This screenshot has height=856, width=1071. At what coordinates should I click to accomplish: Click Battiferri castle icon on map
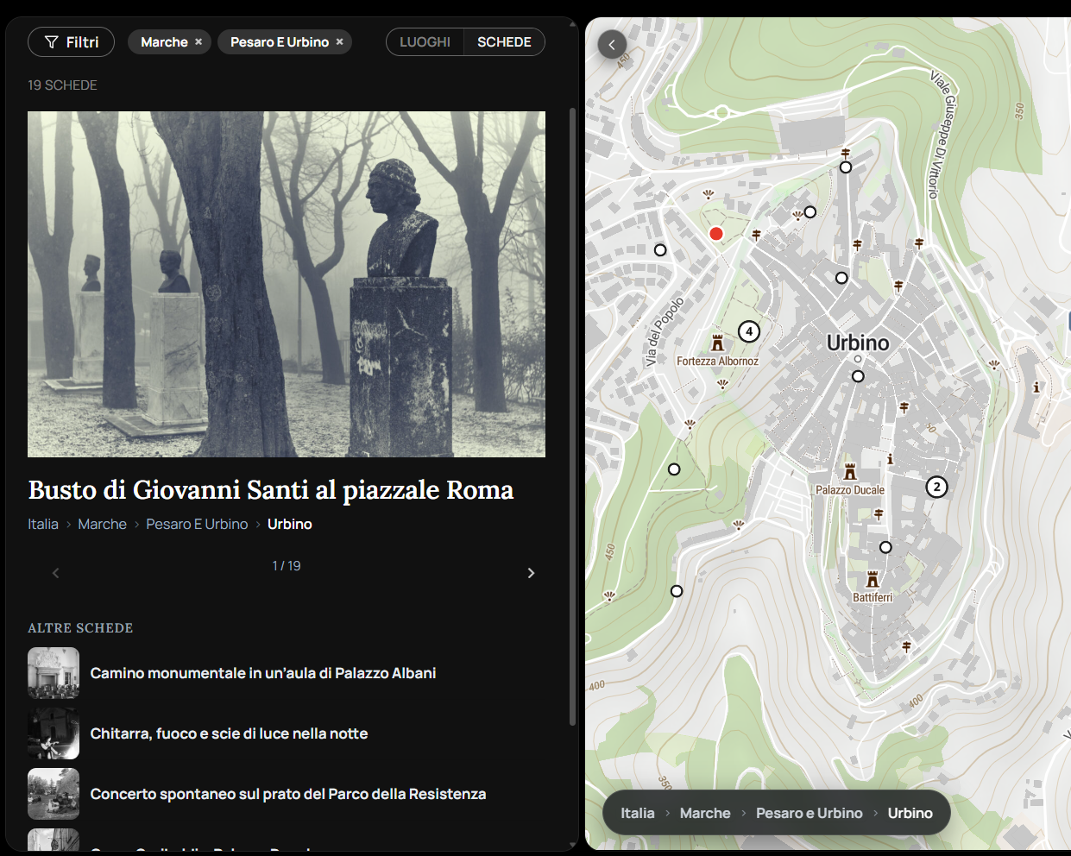point(873,579)
